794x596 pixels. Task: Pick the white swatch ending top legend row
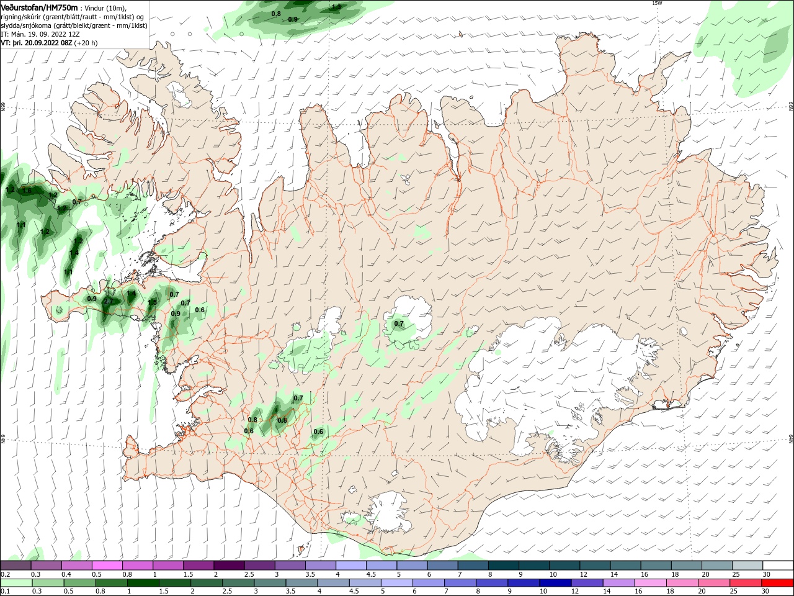[777, 566]
